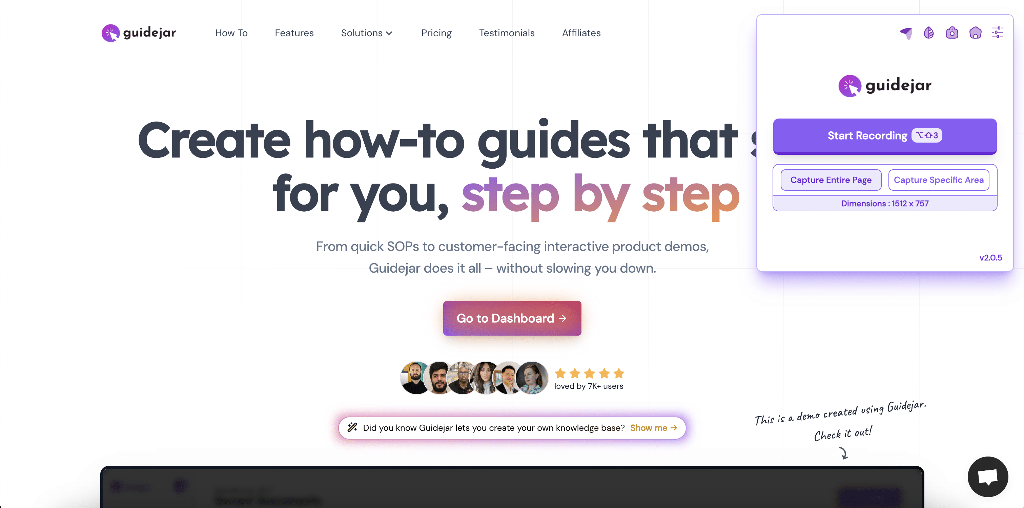
Task: Click the home icon in extension panel
Action: pyautogui.click(x=975, y=33)
